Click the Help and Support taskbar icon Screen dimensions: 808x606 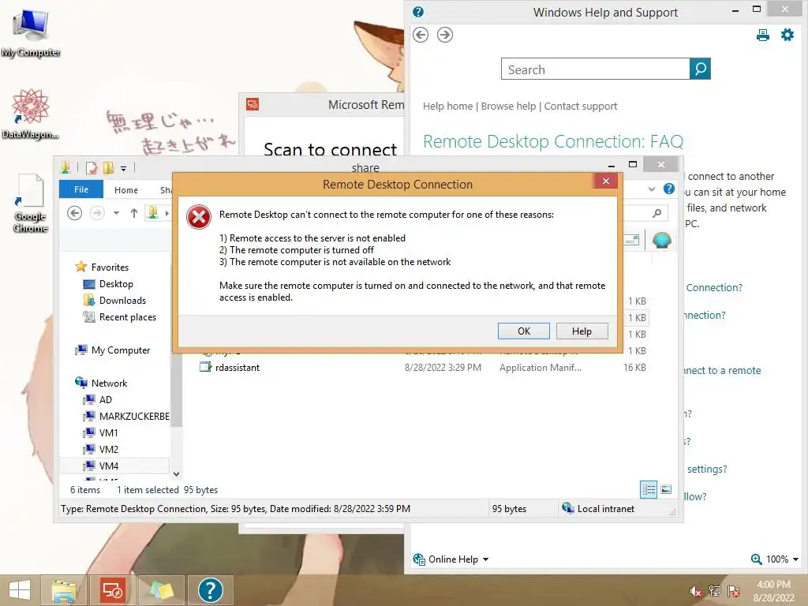coord(210,590)
